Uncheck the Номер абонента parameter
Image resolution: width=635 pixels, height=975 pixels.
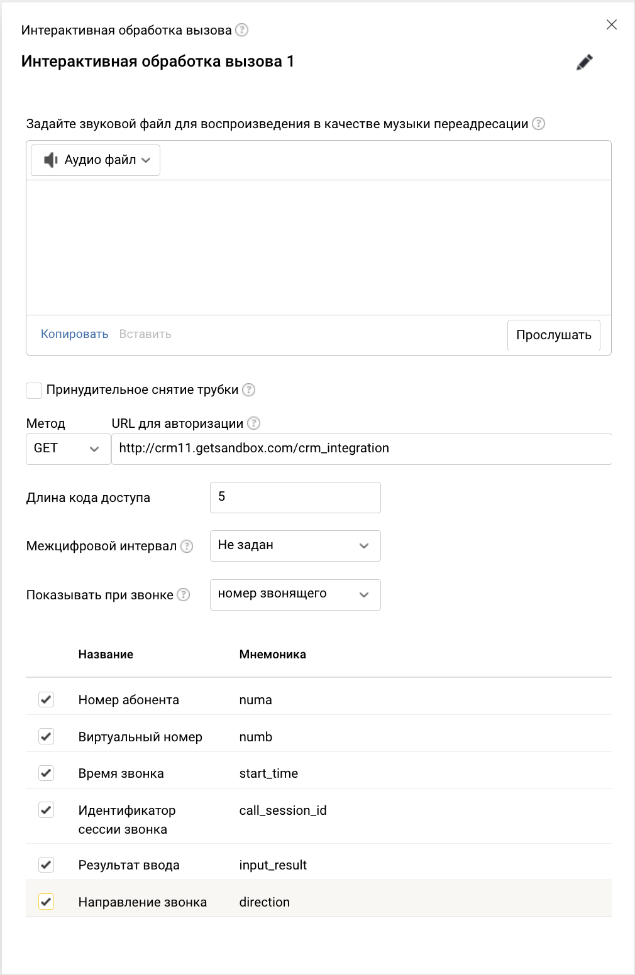click(46, 699)
